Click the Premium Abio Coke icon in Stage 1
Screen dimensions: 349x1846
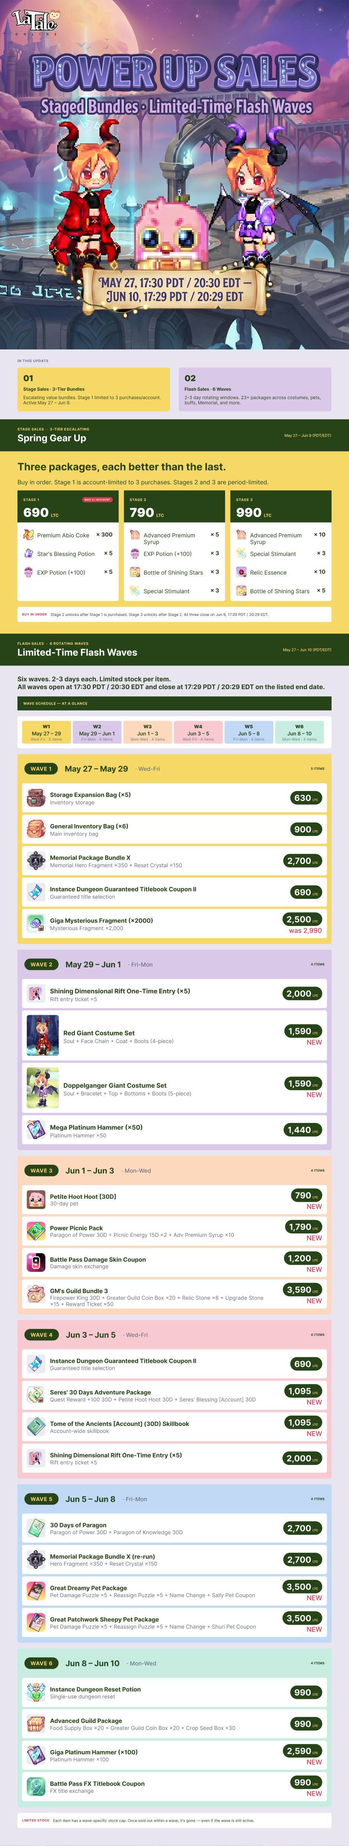click(x=29, y=535)
